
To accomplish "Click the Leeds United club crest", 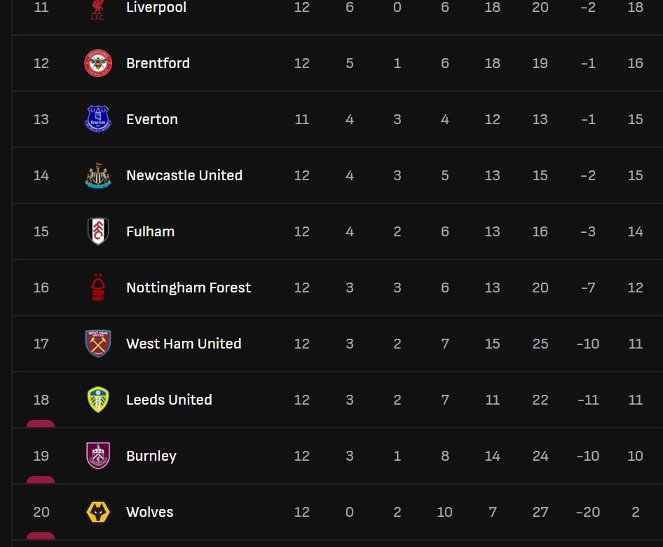I will click(x=97, y=400).
